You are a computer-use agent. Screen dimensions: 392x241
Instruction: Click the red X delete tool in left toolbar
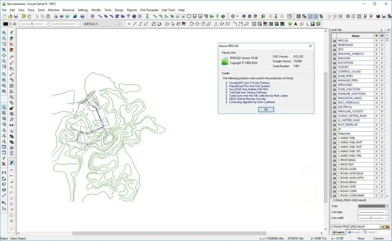click(x=12, y=44)
